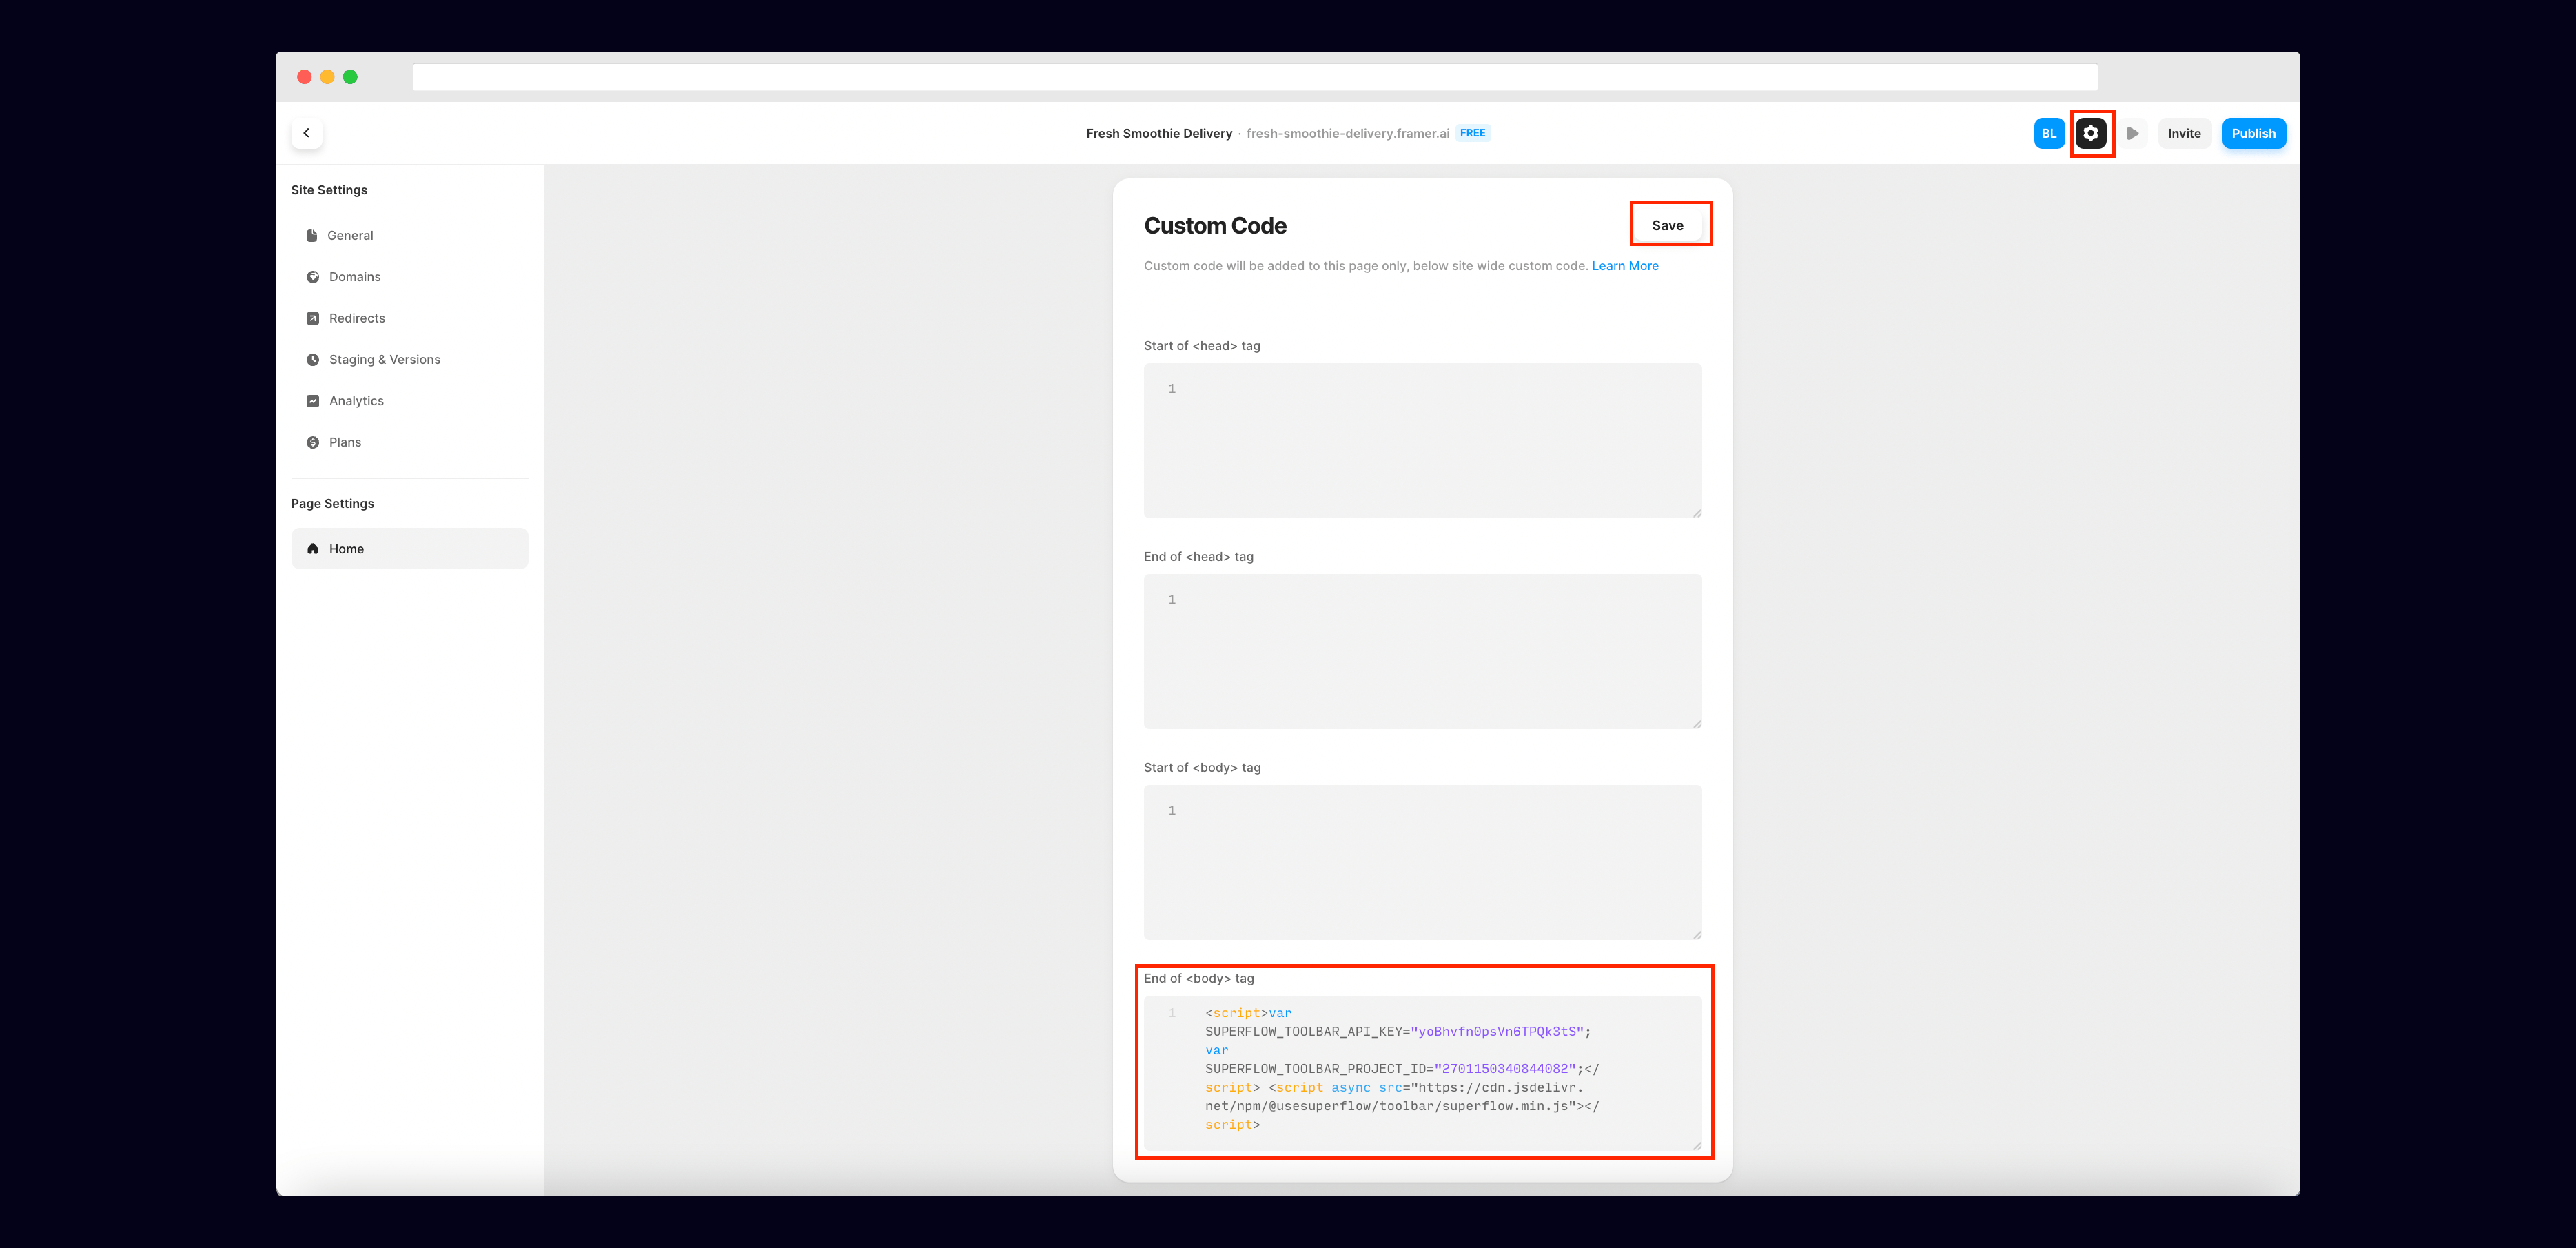Click the Start of head field resize handle
This screenshot has width=2576, height=1248.
[1697, 513]
